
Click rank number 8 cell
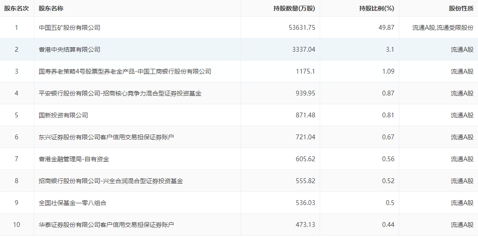point(16,181)
